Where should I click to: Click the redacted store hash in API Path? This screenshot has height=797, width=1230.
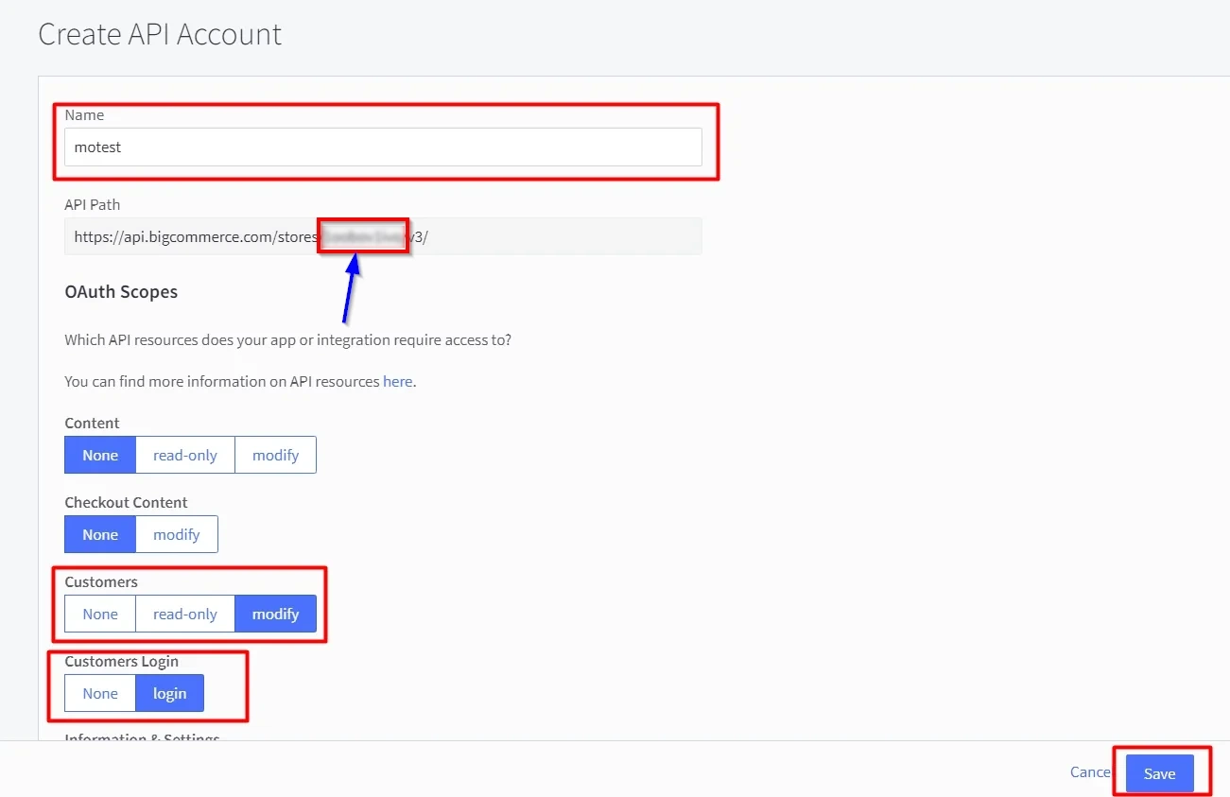(363, 236)
